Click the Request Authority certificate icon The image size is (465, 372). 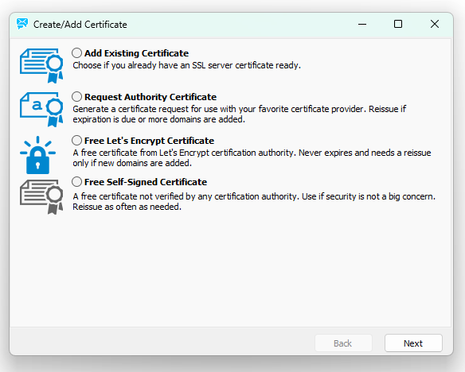pos(41,109)
